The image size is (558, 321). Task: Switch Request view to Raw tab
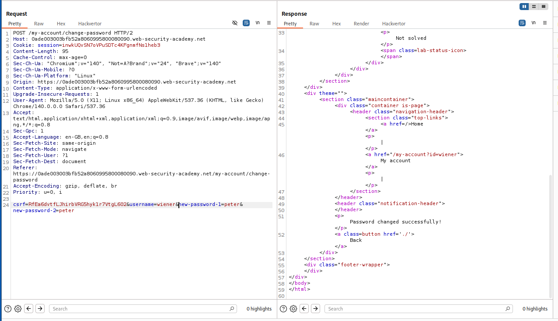39,24
